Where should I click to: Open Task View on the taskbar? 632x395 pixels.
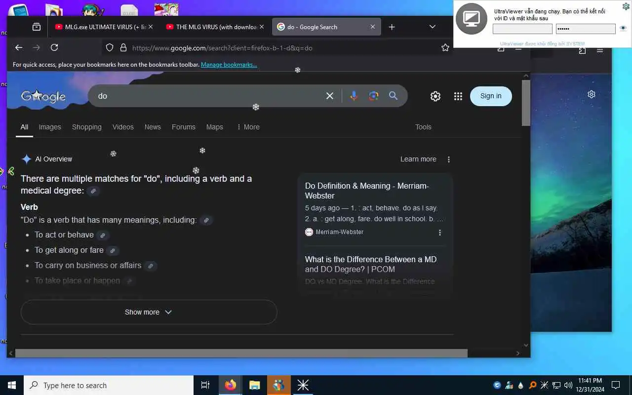pyautogui.click(x=205, y=385)
